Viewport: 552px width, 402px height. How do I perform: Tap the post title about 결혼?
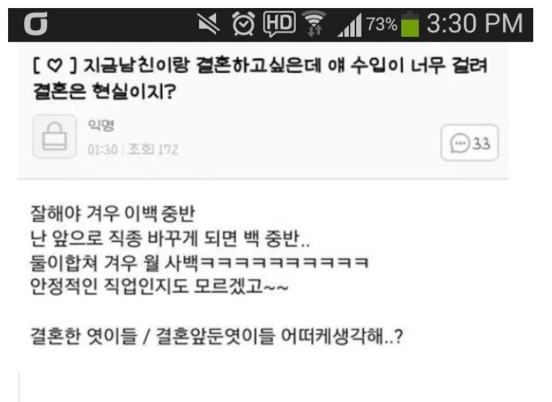point(260,78)
